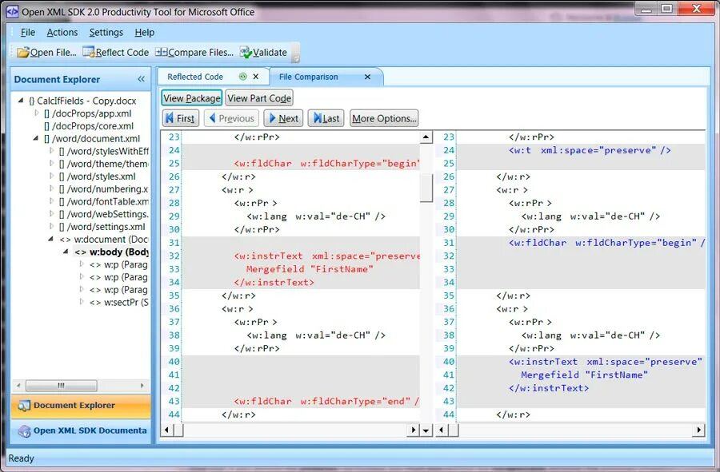Open the Help menu

pyautogui.click(x=144, y=33)
